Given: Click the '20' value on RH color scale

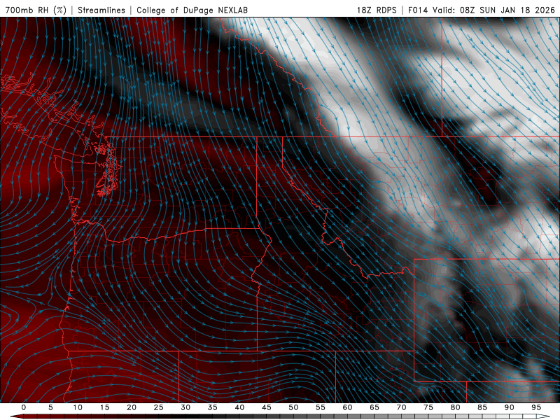Looking at the screenshot, I should (132, 407).
